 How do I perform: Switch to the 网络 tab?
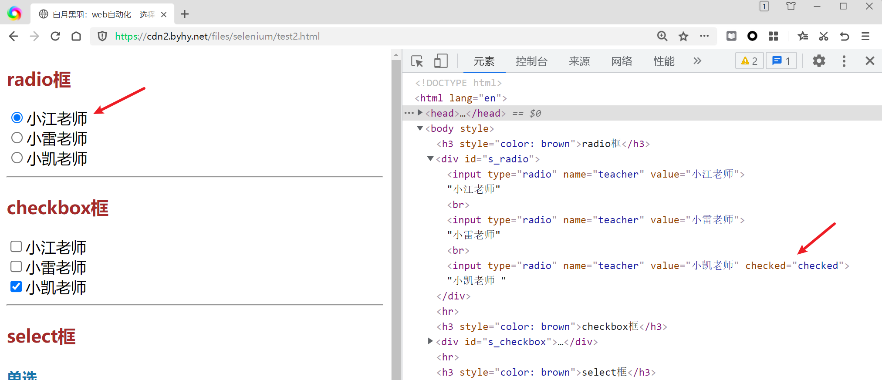(x=622, y=61)
